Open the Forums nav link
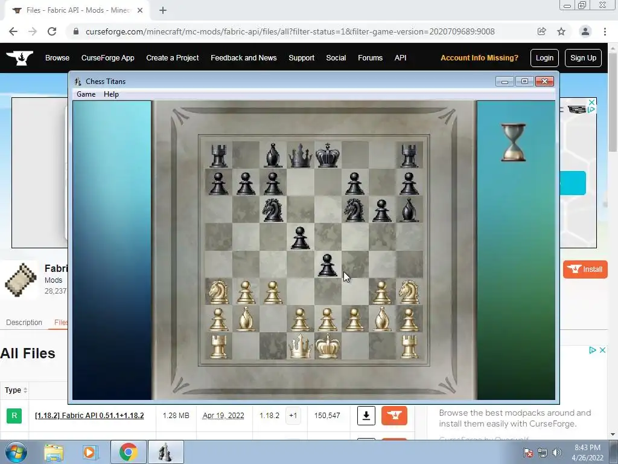This screenshot has height=464, width=618. (x=370, y=58)
